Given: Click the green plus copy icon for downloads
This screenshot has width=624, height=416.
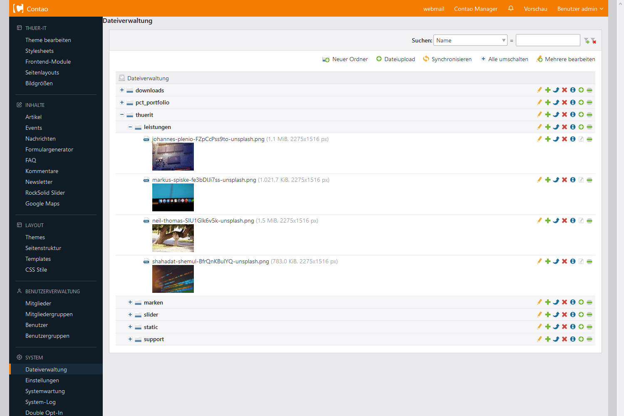Looking at the screenshot, I should [548, 90].
